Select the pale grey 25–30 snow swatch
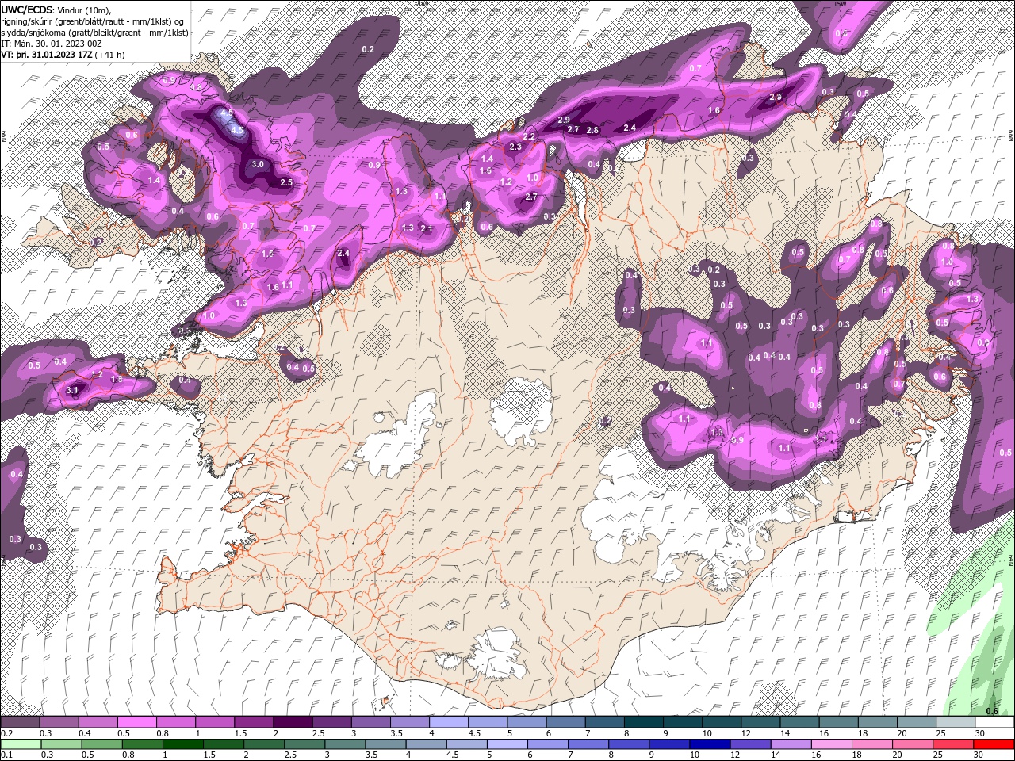Screen dimensions: 1015x761 point(956,722)
